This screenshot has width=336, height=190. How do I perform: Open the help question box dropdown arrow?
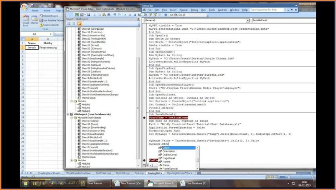[x=285, y=10]
